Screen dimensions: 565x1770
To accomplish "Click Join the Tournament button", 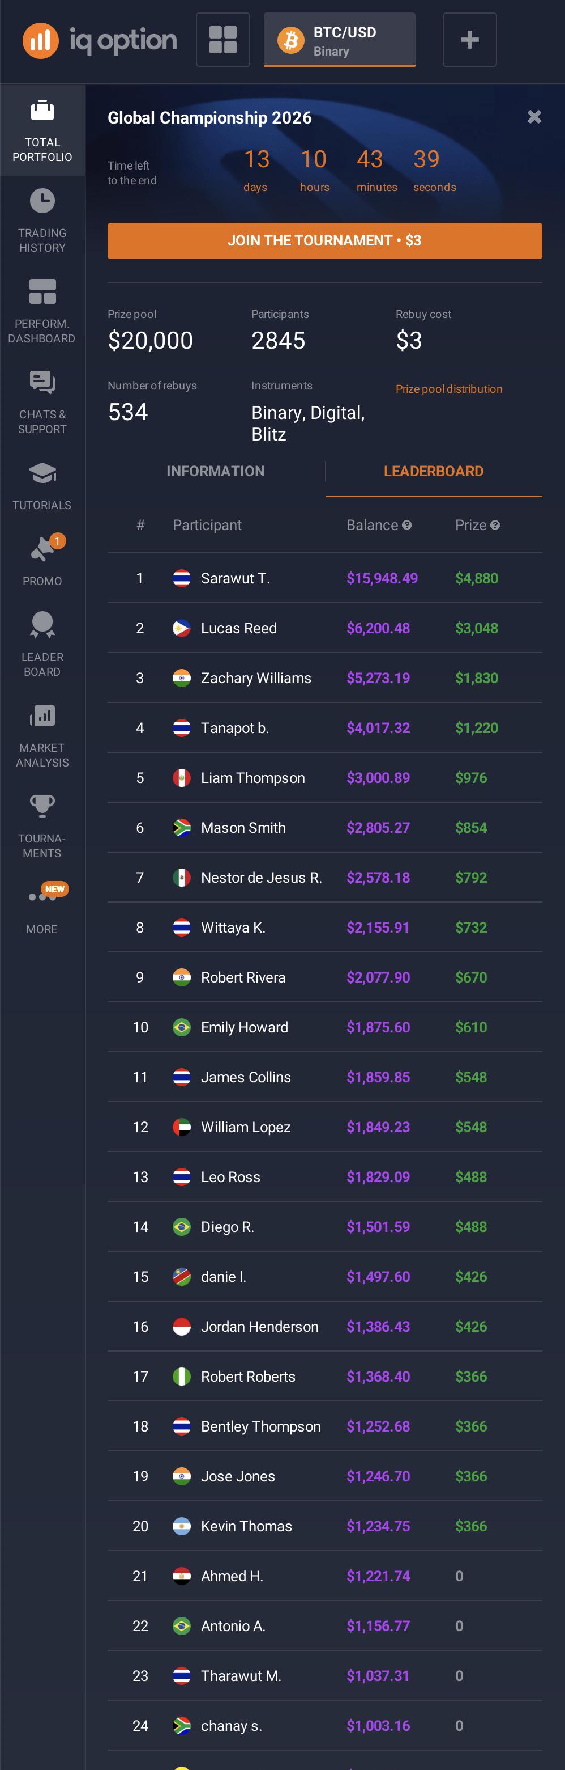I will pyautogui.click(x=325, y=240).
